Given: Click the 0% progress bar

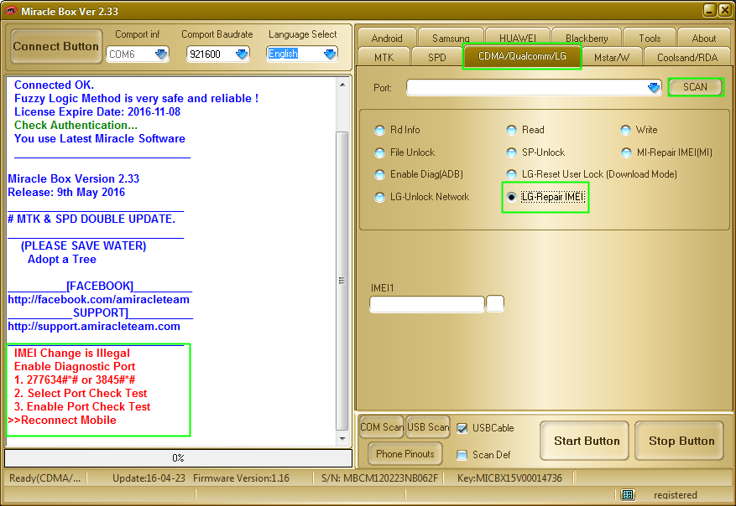Looking at the screenshot, I should (179, 458).
